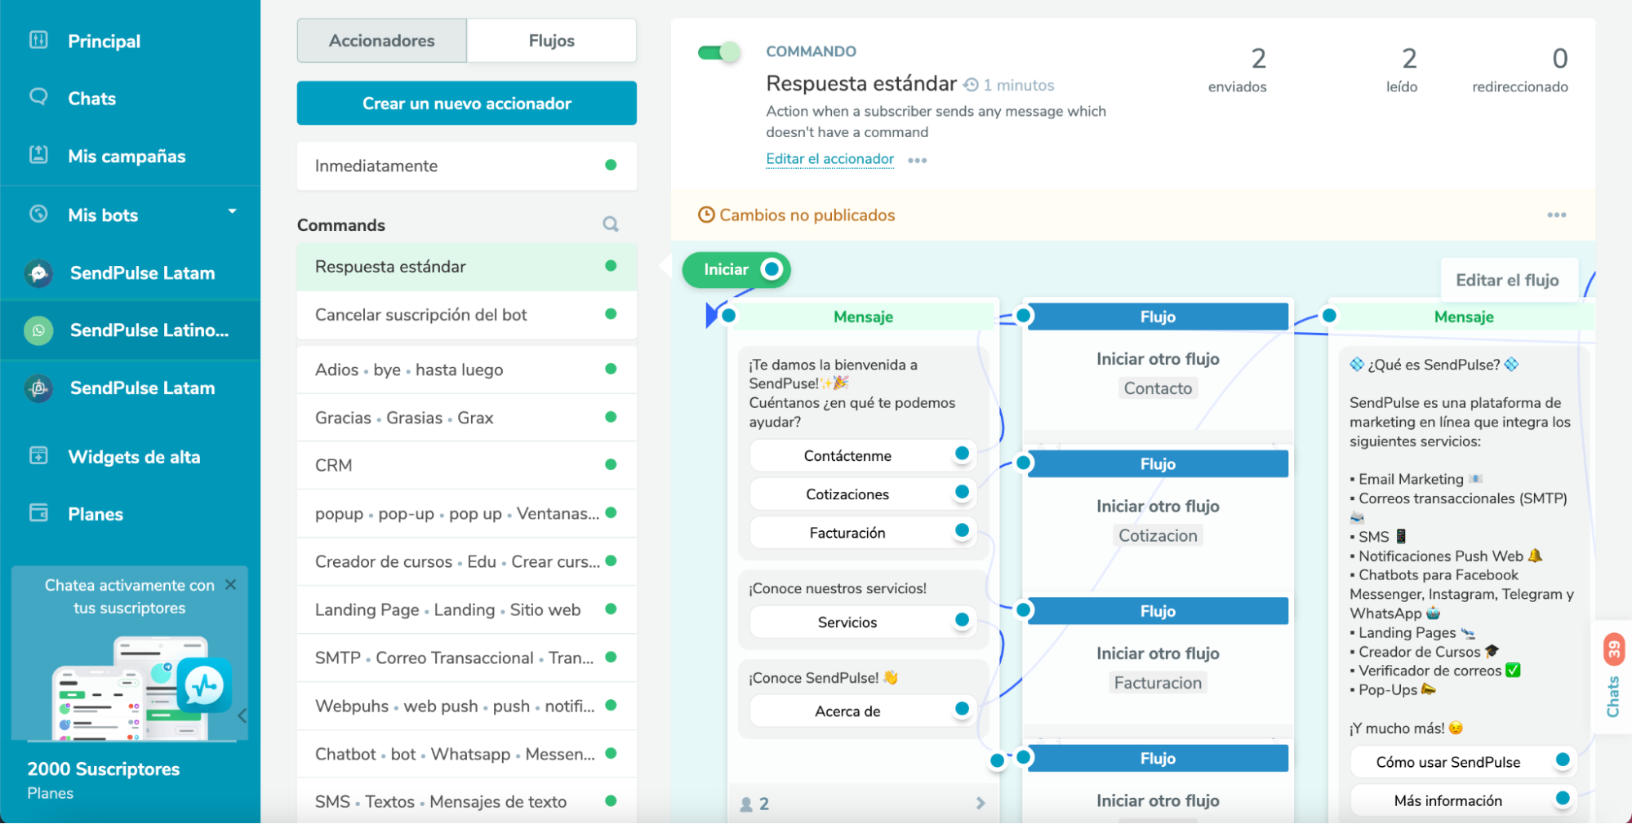Click the Acerca de button connector dot
The image size is (1632, 824).
coord(963,709)
